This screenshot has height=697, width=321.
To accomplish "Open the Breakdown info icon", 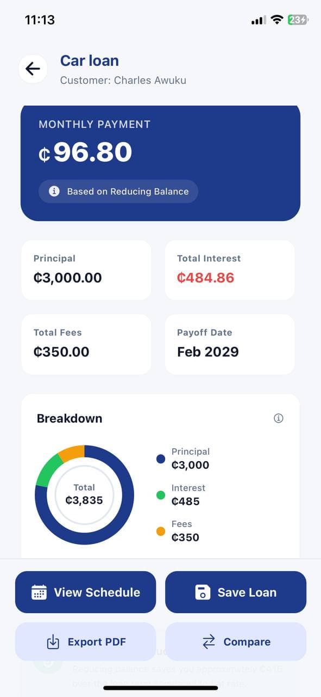I will (x=279, y=418).
